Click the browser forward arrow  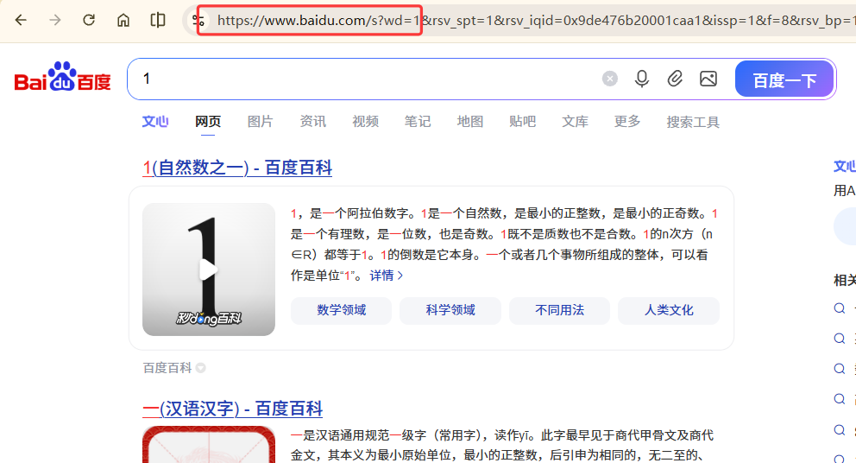coord(55,20)
